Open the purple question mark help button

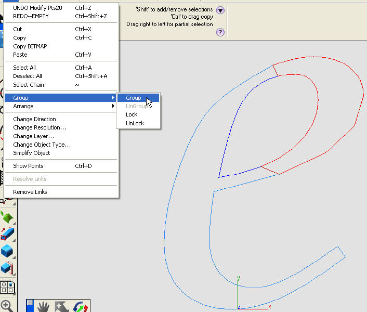pos(220,32)
